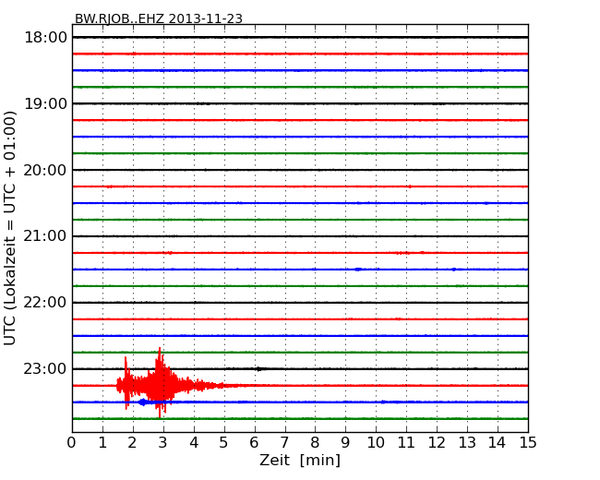The width and height of the screenshot is (600, 480).
Task: Select the 18:00 time label
Action: pos(45,38)
